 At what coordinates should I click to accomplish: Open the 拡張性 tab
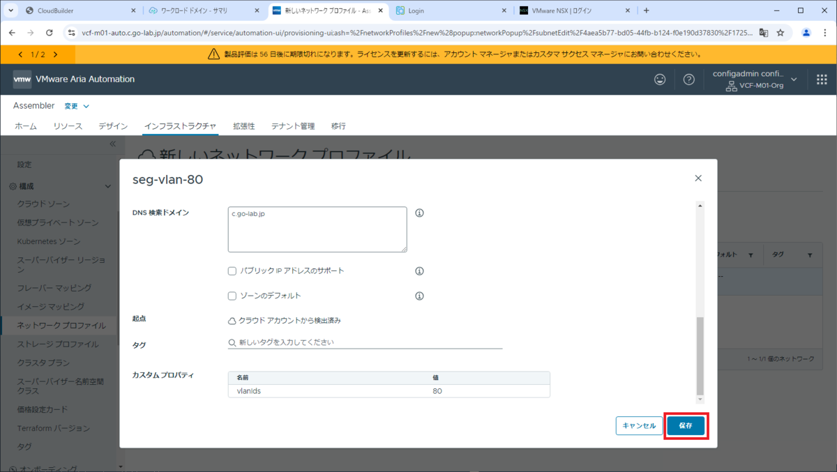[243, 126]
